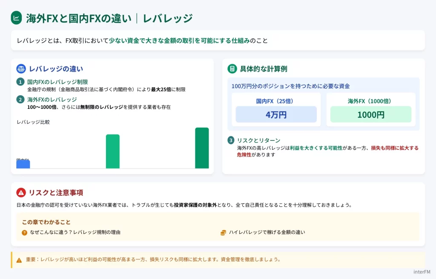Screen dimensions: 436x279
Task: Click the red warning triangle icon
Action: pyautogui.click(x=21, y=193)
